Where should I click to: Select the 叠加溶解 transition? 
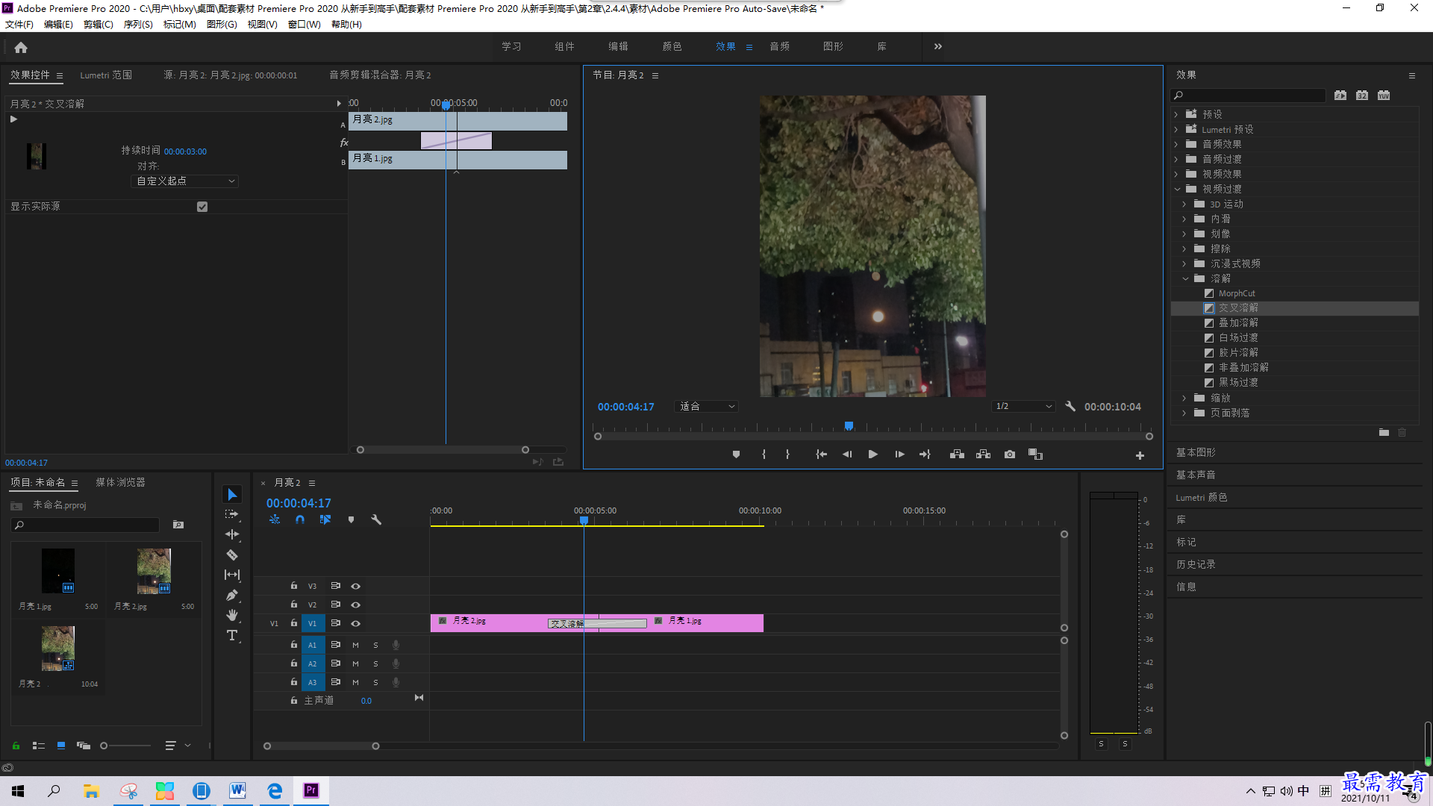point(1238,323)
